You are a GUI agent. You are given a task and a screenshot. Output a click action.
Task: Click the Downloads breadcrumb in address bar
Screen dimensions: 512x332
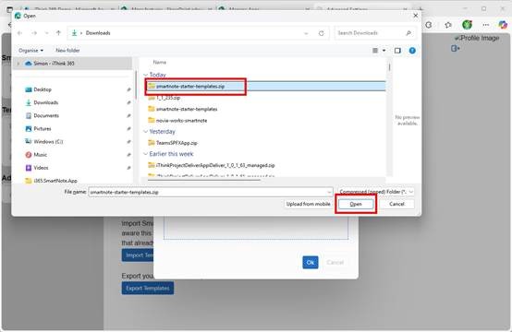coord(98,33)
